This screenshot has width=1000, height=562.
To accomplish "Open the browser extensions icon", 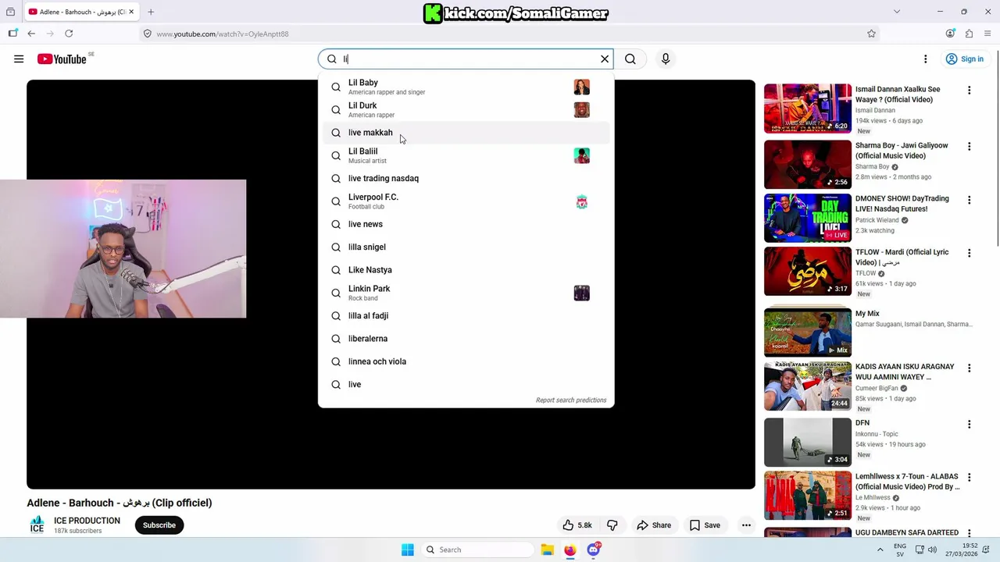I will point(969,34).
